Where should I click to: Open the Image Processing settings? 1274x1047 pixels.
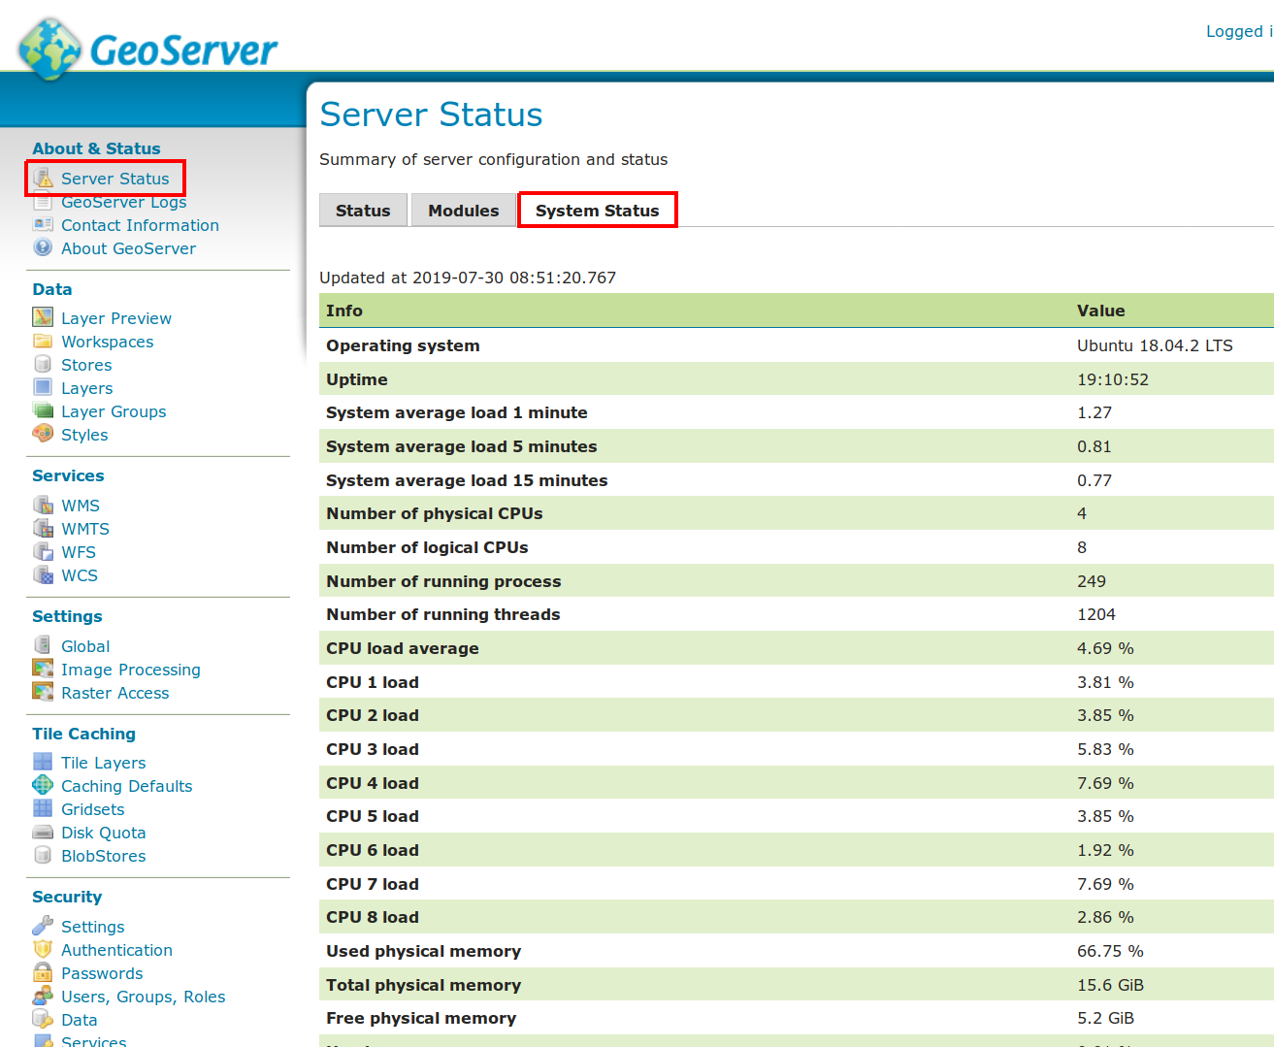pyautogui.click(x=130, y=670)
